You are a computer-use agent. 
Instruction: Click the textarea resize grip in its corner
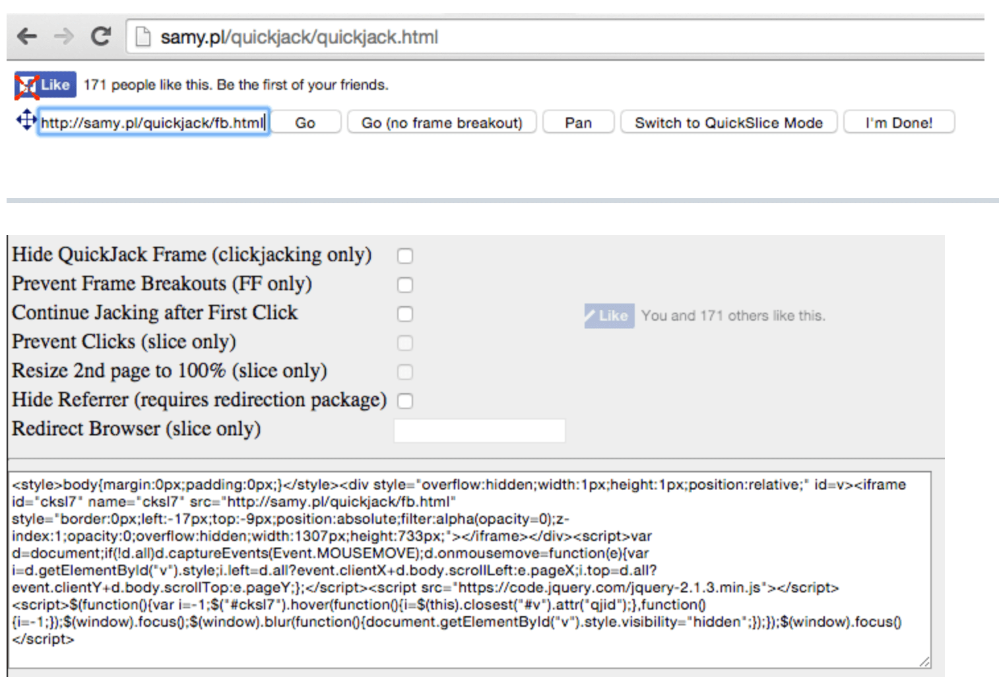[924, 662]
